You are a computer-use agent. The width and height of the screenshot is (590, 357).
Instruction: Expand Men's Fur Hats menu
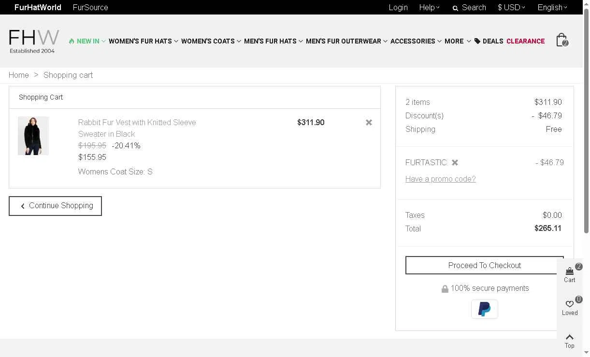273,41
